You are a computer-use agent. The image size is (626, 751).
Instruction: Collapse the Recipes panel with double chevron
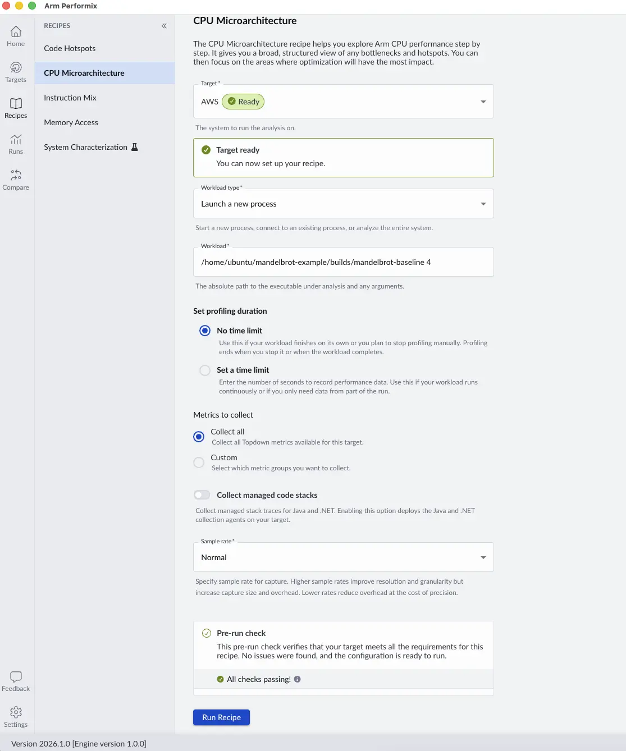click(164, 26)
